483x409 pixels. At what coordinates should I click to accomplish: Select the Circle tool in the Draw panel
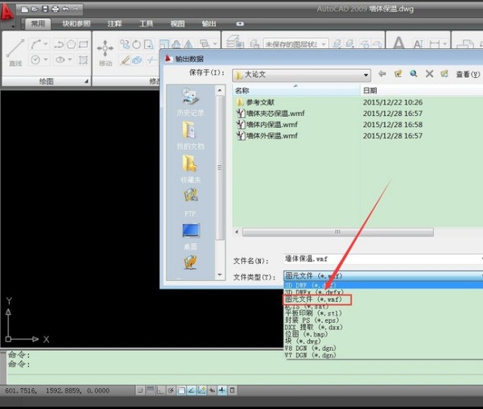(x=35, y=60)
